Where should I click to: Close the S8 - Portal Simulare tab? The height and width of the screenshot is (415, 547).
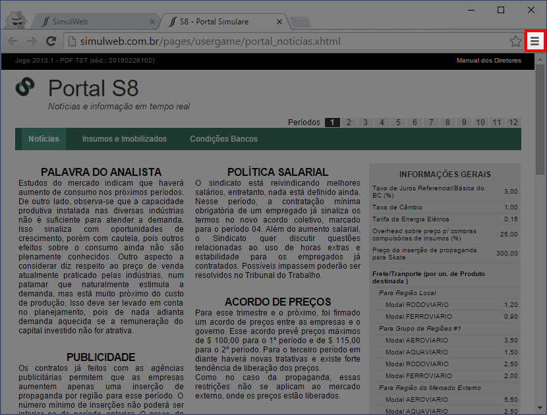coord(279,22)
